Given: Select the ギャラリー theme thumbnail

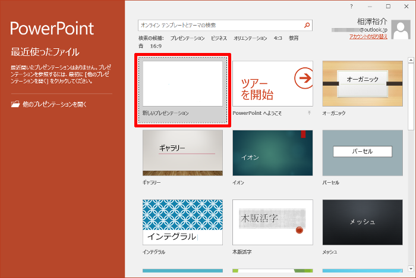Looking at the screenshot, I should click(x=182, y=153).
